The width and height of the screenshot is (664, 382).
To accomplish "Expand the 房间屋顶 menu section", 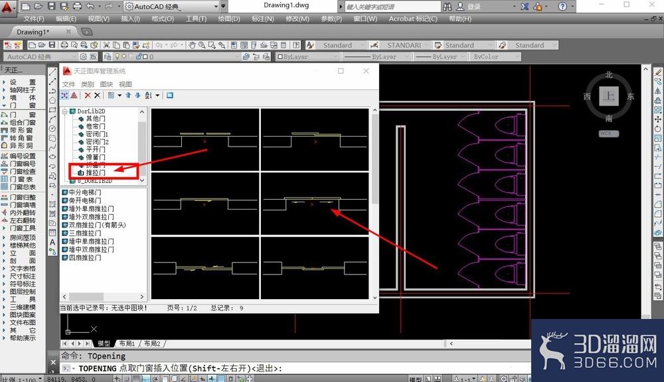I will click(x=4, y=237).
